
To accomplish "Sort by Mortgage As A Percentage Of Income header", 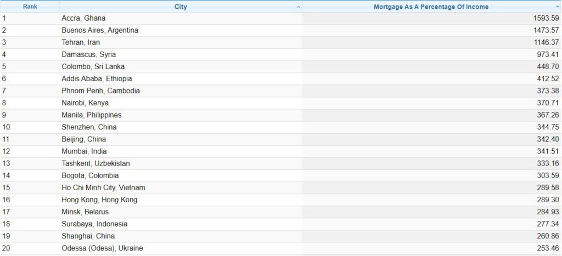I will [431, 7].
